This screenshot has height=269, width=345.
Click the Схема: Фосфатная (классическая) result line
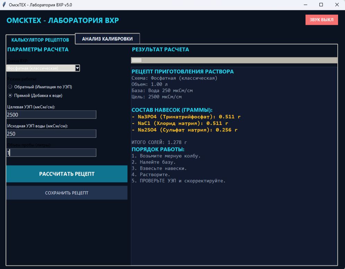coord(175,78)
